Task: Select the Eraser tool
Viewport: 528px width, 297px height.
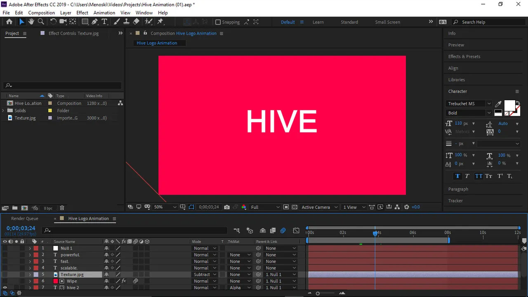Action: coord(136,22)
